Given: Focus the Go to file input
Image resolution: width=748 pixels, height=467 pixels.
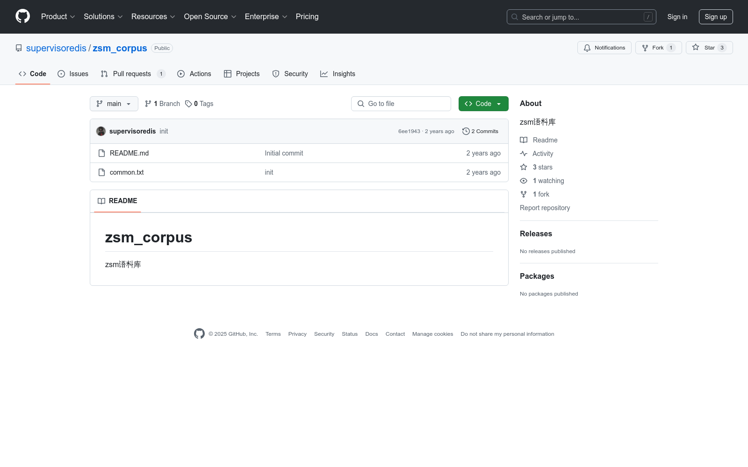Looking at the screenshot, I should [401, 104].
